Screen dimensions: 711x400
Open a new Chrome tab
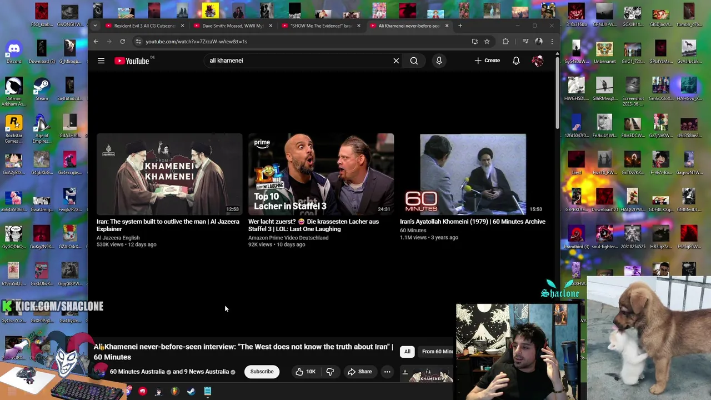tap(460, 26)
